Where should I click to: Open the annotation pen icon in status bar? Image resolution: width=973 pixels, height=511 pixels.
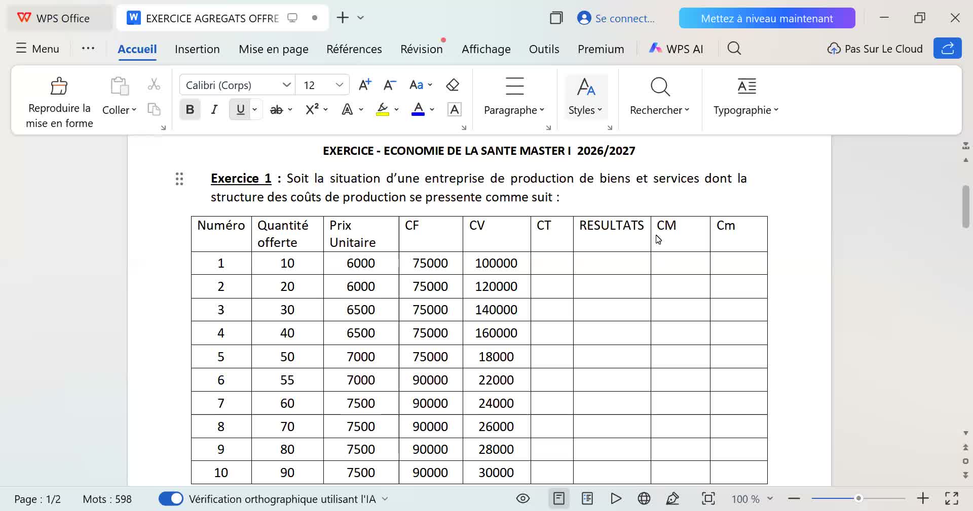click(x=672, y=499)
